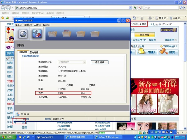Image resolution: width=187 pixels, height=140 pixels.
Task: Click the 新聞 link in Yahoo sidebar
Action: coord(10,63)
